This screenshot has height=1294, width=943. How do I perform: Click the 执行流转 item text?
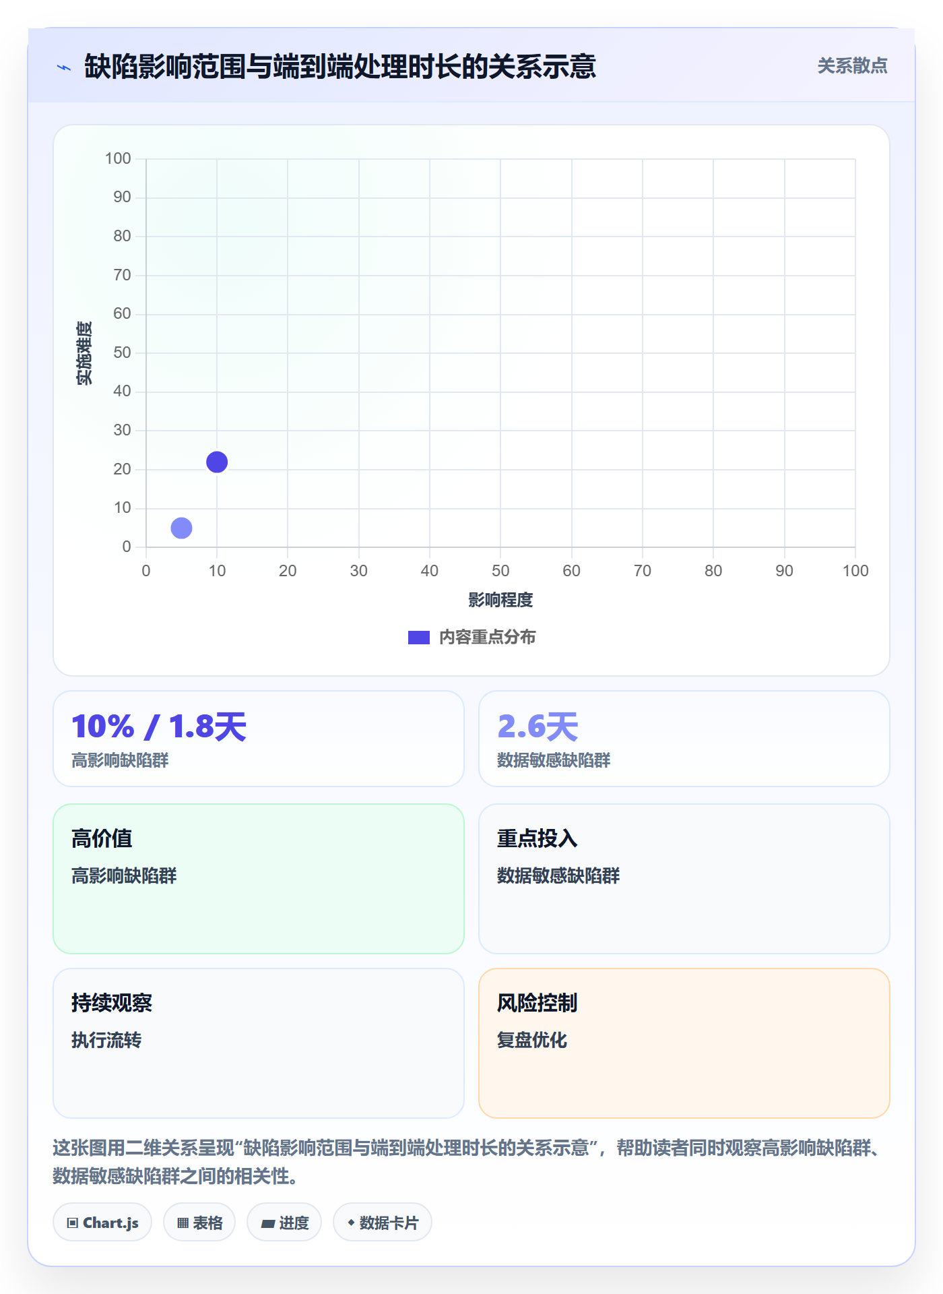[x=106, y=1040]
